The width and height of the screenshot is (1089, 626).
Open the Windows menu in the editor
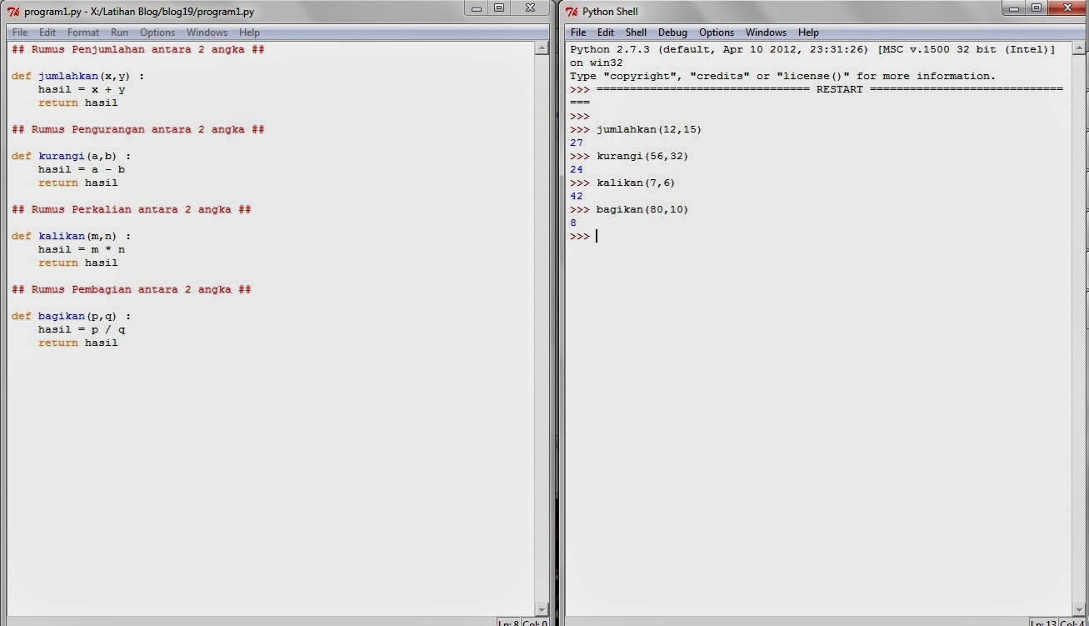[x=207, y=32]
